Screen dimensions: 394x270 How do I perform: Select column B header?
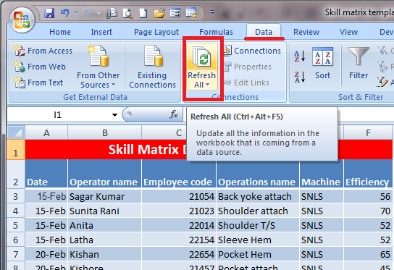105,132
